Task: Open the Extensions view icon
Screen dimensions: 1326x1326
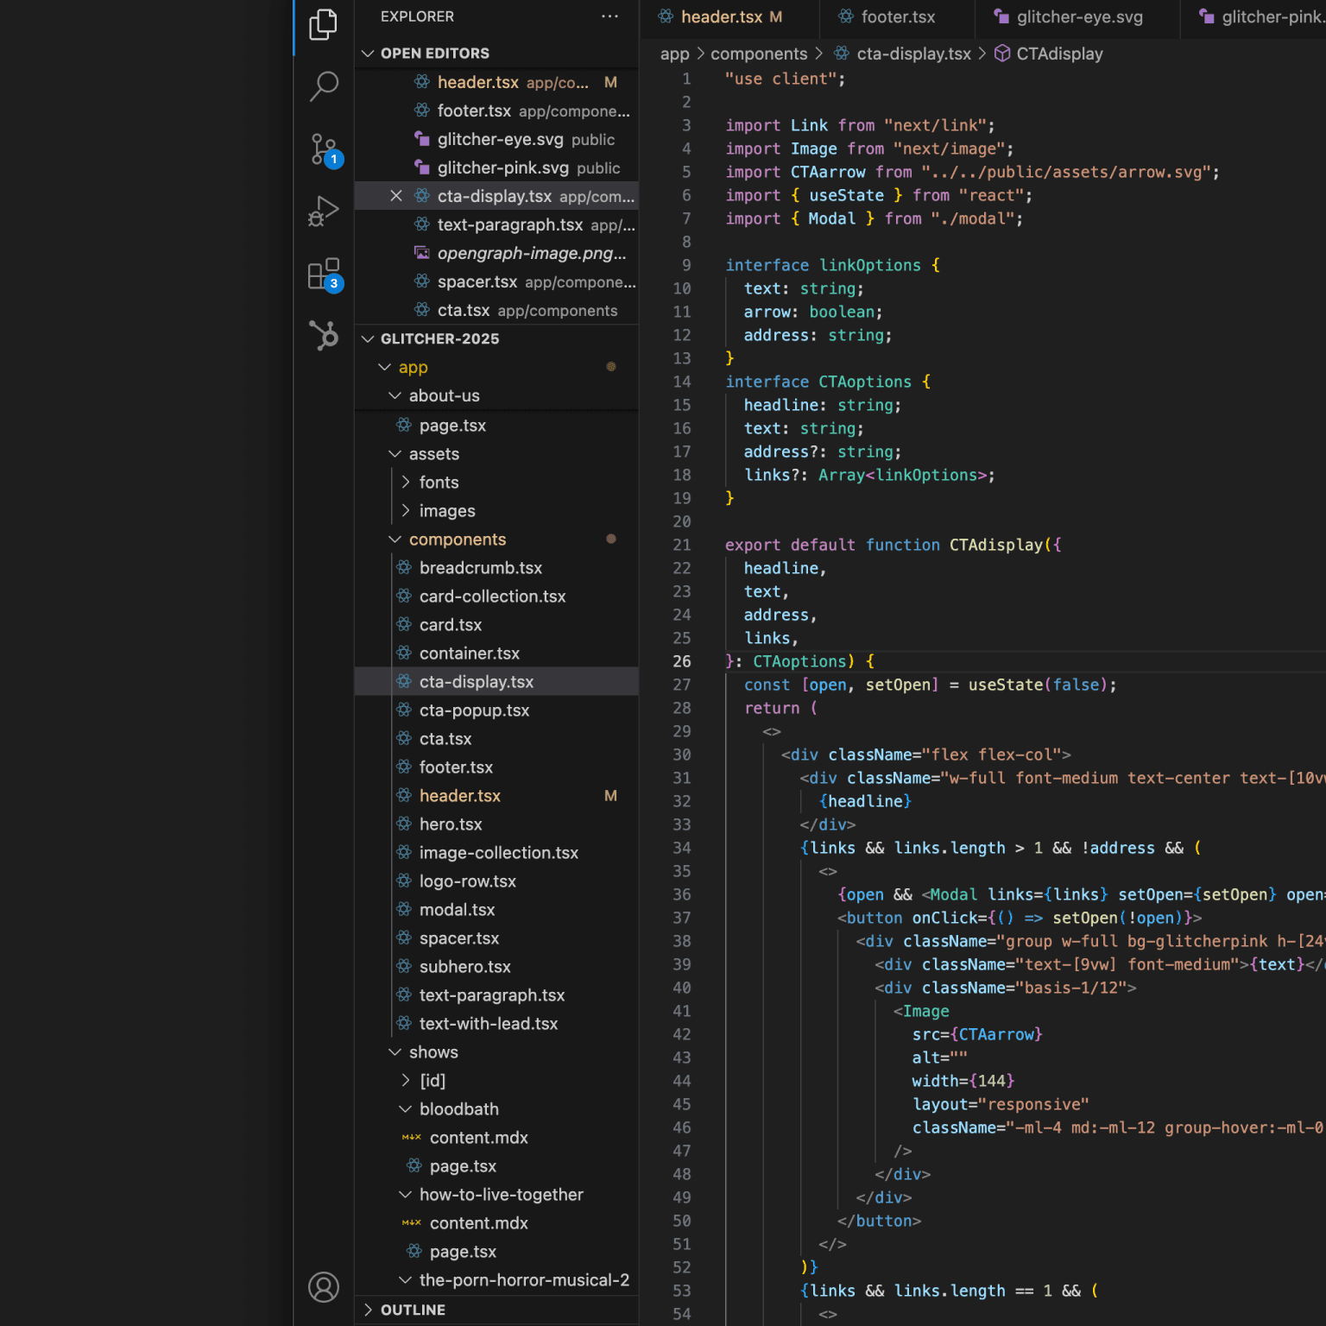Action: [324, 275]
